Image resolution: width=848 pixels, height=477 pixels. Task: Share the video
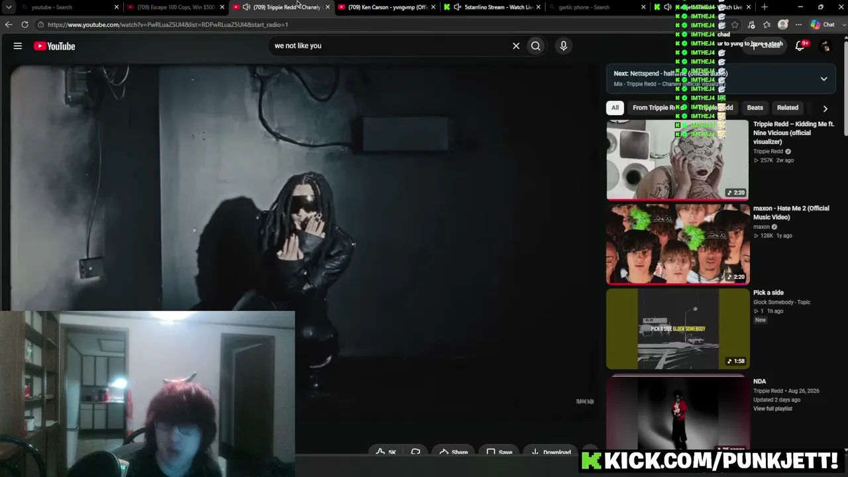pos(453,452)
